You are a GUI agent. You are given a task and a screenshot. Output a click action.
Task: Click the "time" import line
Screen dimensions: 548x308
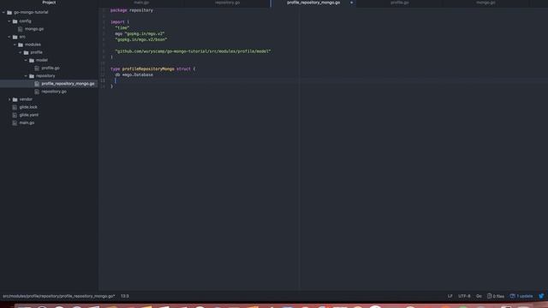pos(122,28)
